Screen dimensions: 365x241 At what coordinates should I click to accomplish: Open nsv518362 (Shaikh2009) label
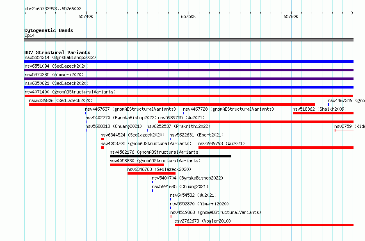319,109
